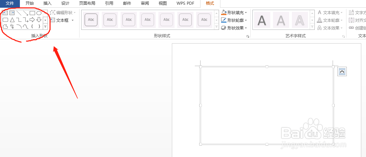Screen dimensions: 366x157
Task: Choose the right block arrow shape
Action: pyautogui.click(x=32, y=20)
